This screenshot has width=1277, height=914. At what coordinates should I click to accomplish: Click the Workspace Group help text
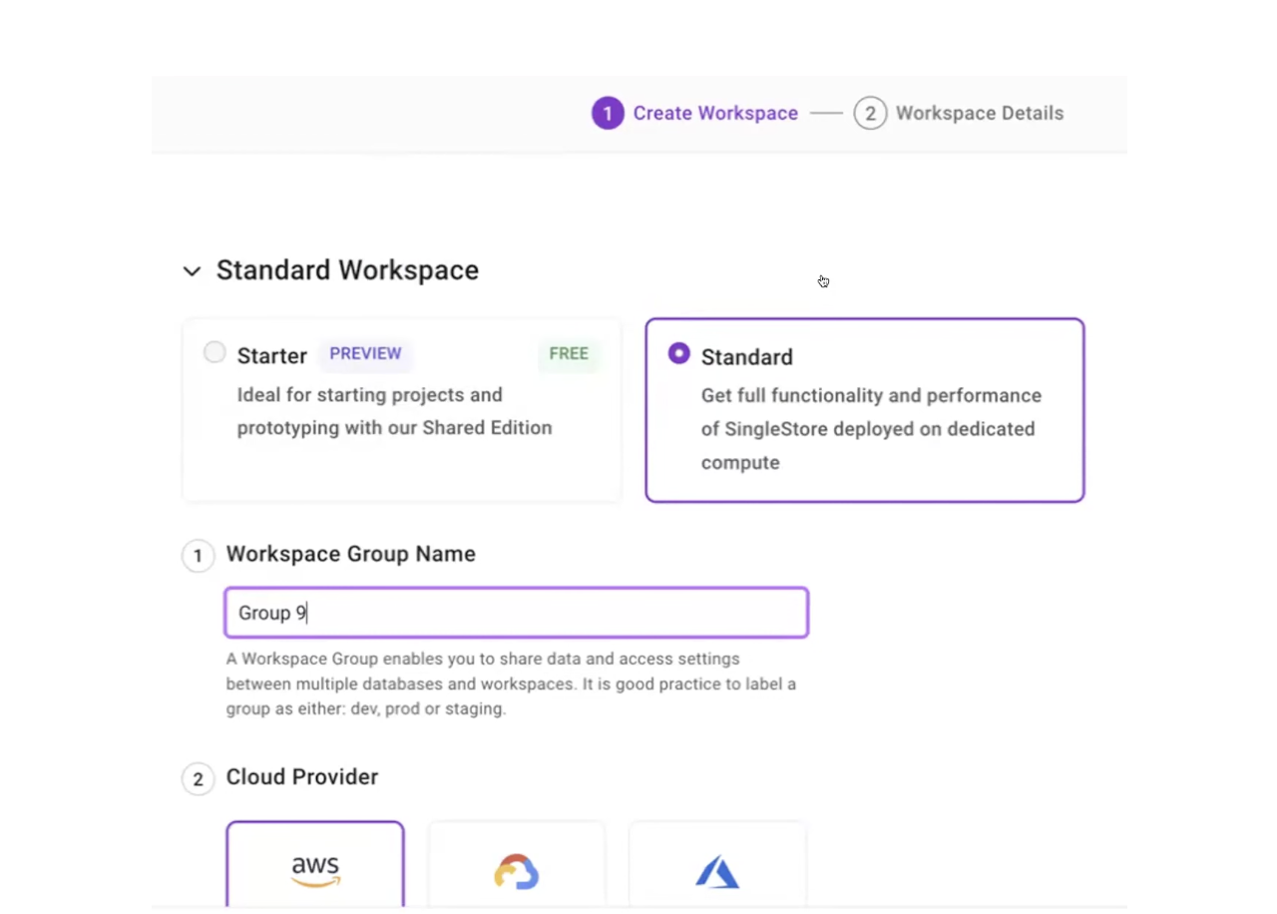click(510, 685)
